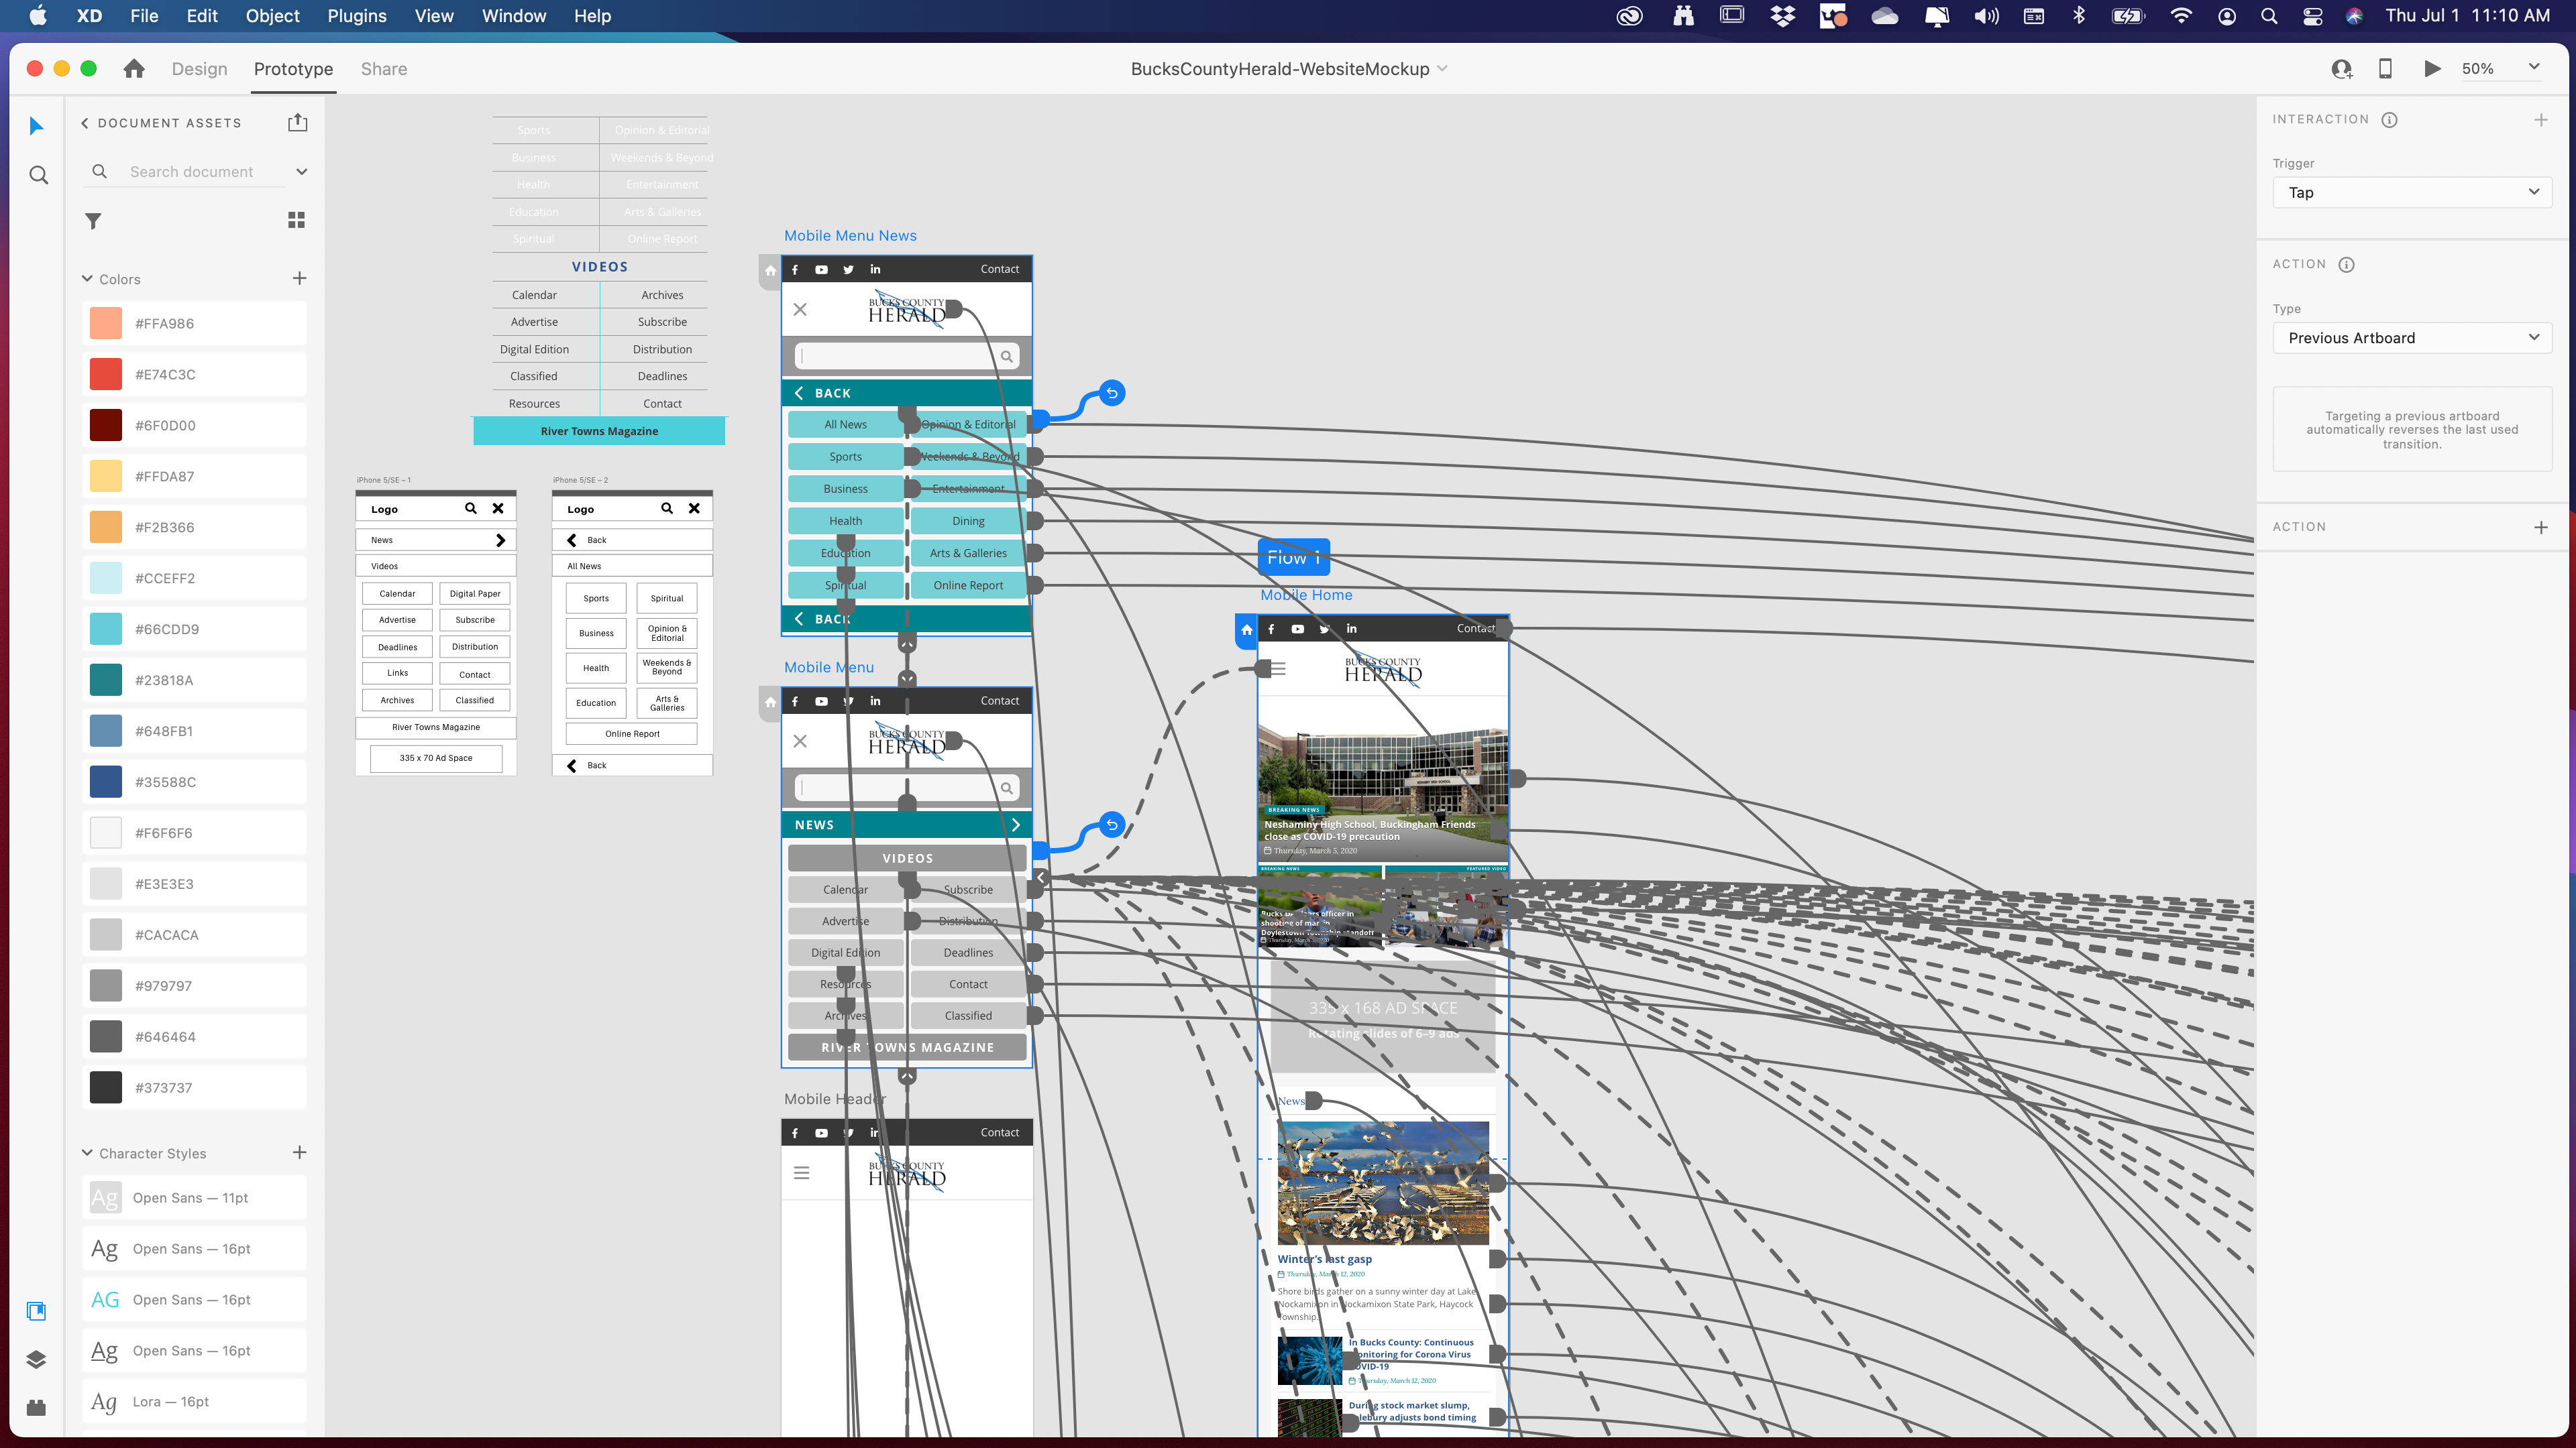Open the File menu
This screenshot has width=2576, height=1448.
pos(144,16)
